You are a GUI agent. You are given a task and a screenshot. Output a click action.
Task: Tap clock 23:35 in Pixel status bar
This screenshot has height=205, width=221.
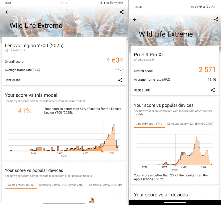click(x=139, y=7)
